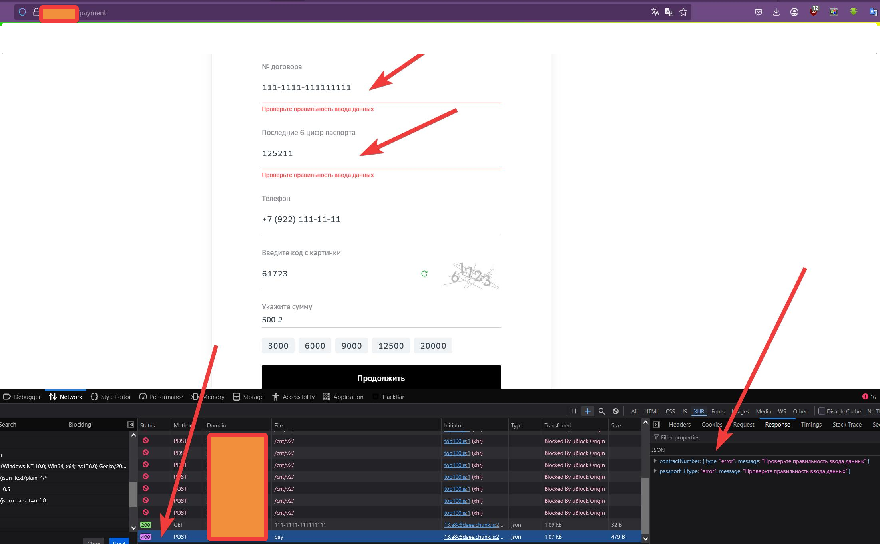Choose the 6000 amount preset
Image resolution: width=880 pixels, height=544 pixels.
pyautogui.click(x=315, y=346)
